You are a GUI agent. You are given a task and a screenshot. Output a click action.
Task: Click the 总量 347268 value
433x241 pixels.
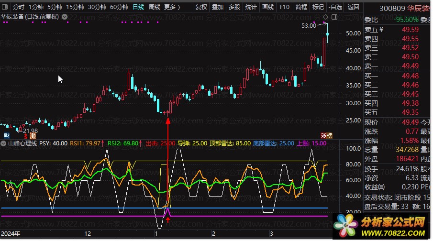pos(407,150)
